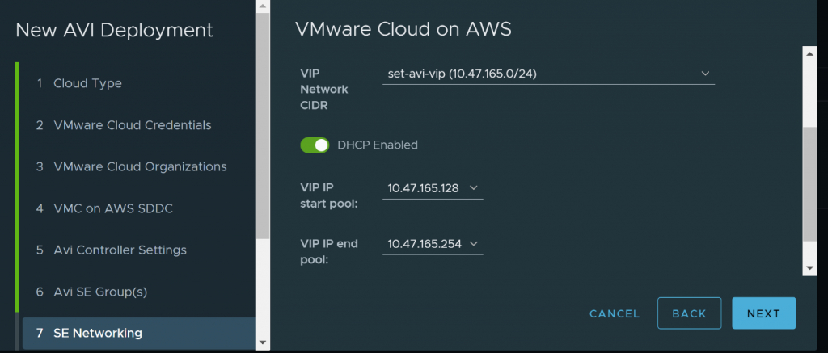Open the VIP Network CIDR dropdown
Image resolution: width=828 pixels, height=353 pixels.
(x=547, y=74)
